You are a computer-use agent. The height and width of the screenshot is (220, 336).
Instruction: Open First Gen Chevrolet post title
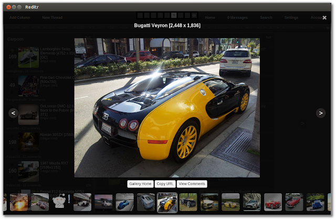[x=57, y=79]
